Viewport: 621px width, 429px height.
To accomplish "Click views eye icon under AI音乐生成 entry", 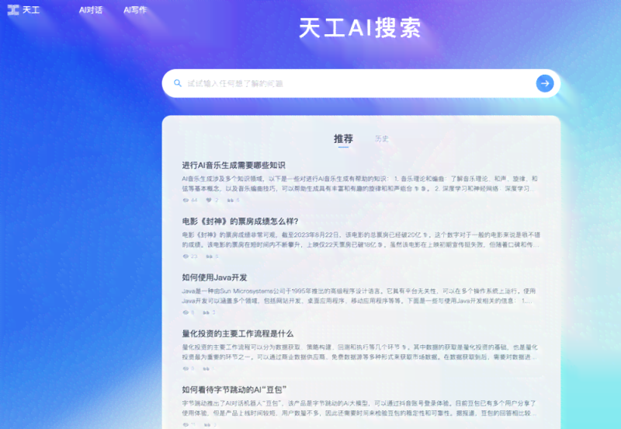I will click(186, 200).
